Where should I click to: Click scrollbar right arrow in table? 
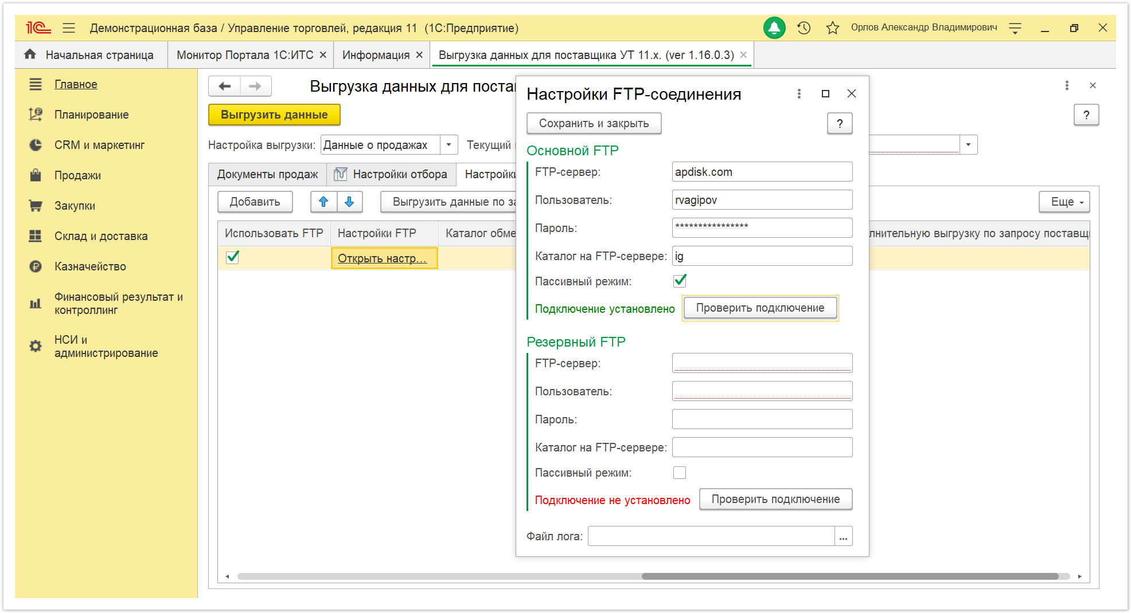coord(1079,576)
